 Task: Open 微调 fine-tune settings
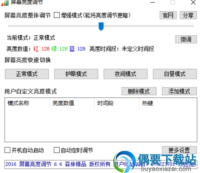[x=186, y=39]
